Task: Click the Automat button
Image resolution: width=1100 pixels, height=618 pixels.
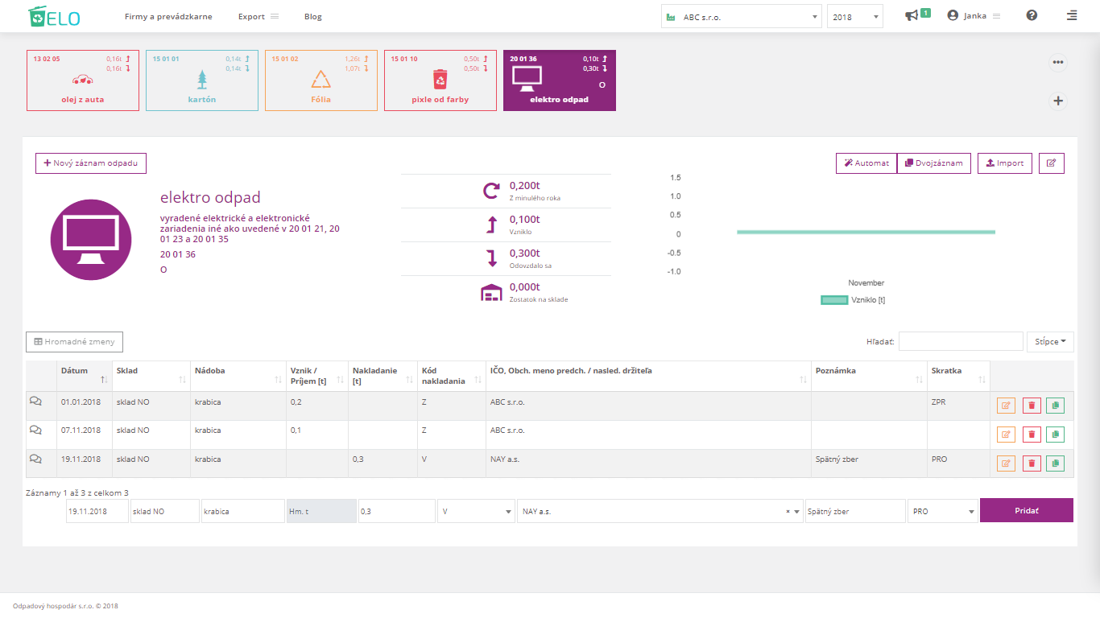Action: point(866,163)
